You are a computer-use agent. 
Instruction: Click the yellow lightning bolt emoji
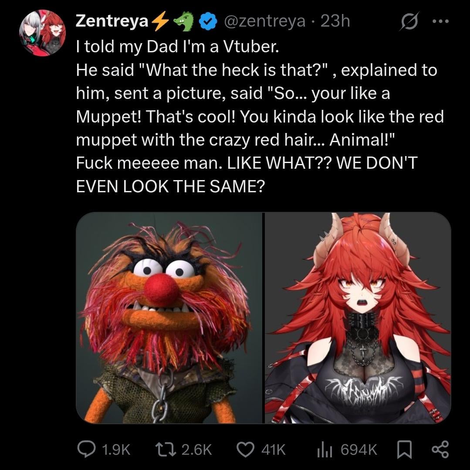point(160,22)
